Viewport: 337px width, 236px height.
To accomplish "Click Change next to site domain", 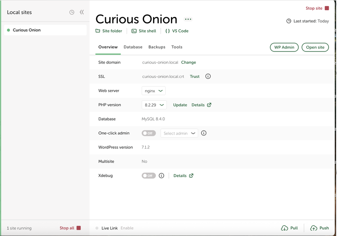I will (189, 62).
